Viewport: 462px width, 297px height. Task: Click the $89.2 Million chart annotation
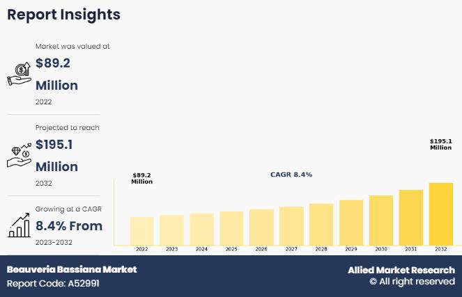[142, 178]
